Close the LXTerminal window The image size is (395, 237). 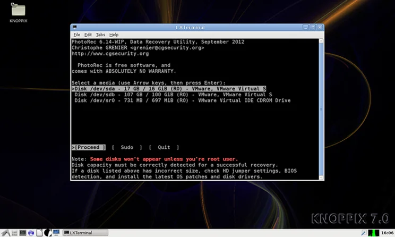pyautogui.click(x=320, y=27)
